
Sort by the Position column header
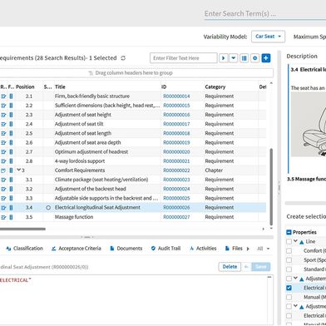pos(25,86)
